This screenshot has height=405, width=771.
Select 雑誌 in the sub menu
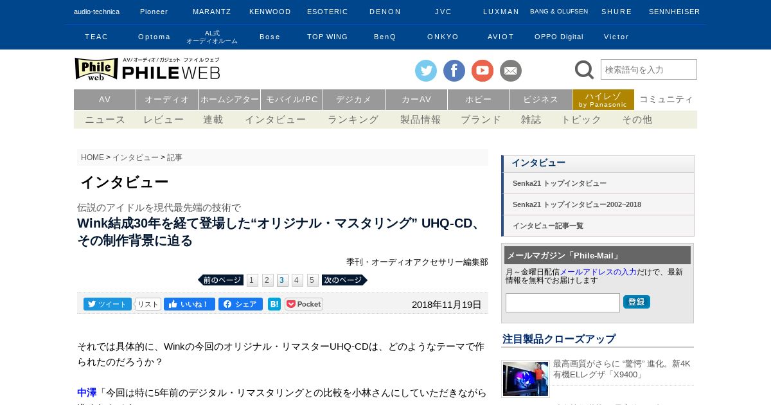pos(531,120)
